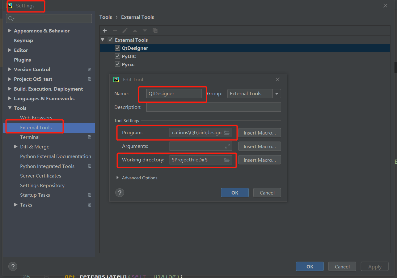Click into the tool Name field
This screenshot has width=397, height=278.
tap(174, 93)
